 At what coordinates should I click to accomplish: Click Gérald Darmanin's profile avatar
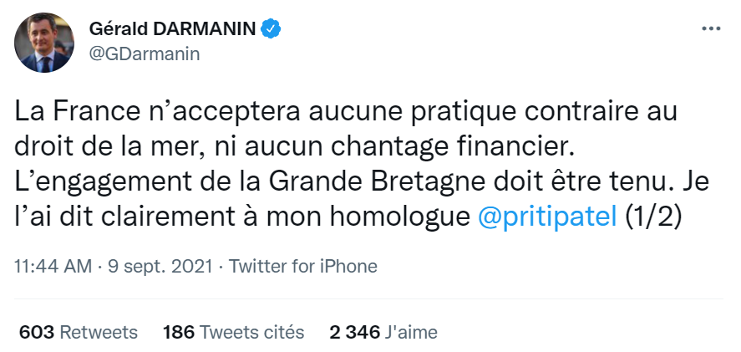click(x=43, y=43)
